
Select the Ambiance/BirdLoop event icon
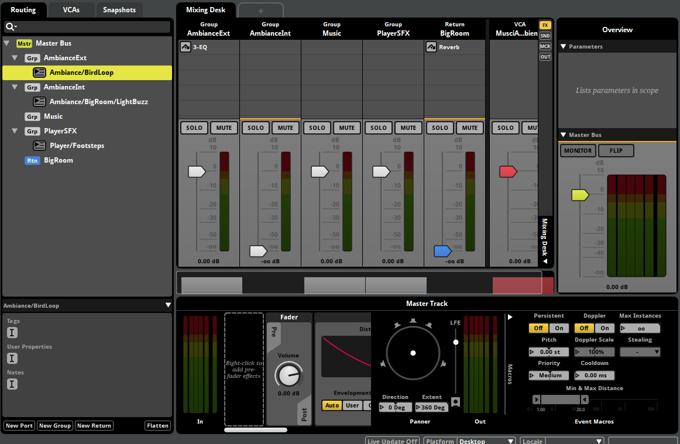pos(39,73)
